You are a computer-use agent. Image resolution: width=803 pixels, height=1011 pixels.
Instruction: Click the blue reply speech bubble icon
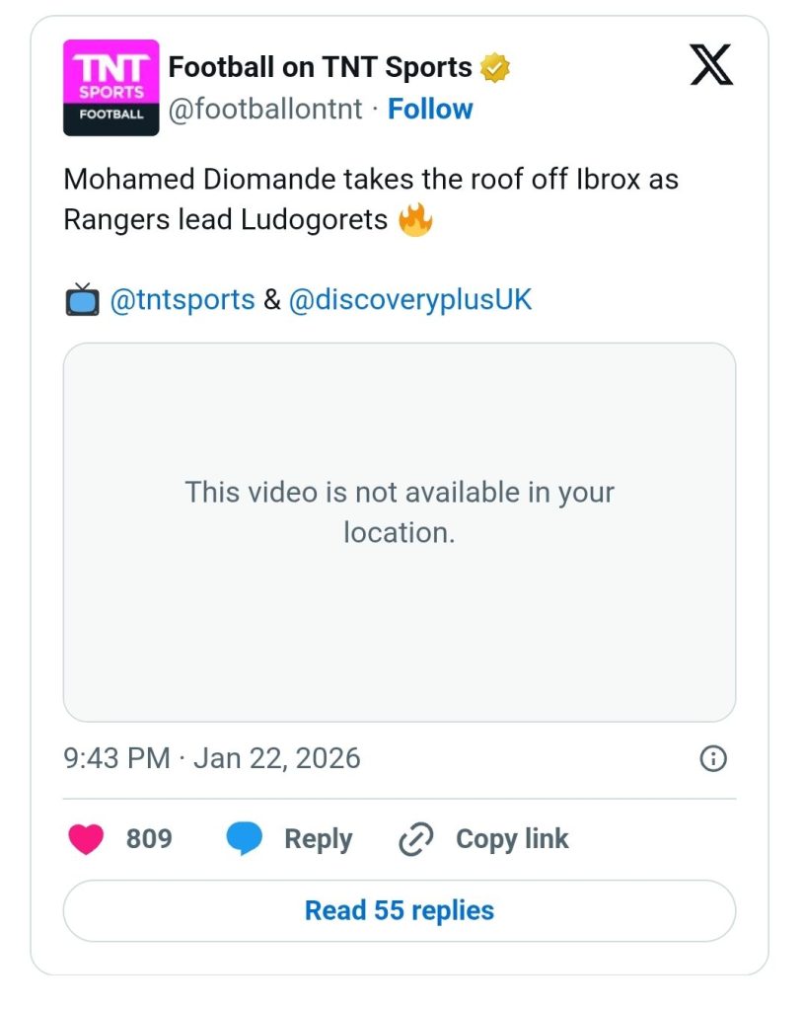coord(244,839)
